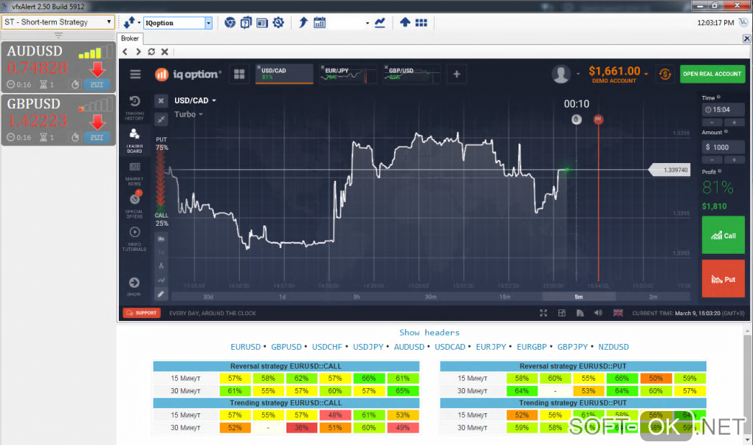This screenshot has height=445, width=753.
Task: Toggle fullscreen mode icon in footer
Action: tap(543, 313)
